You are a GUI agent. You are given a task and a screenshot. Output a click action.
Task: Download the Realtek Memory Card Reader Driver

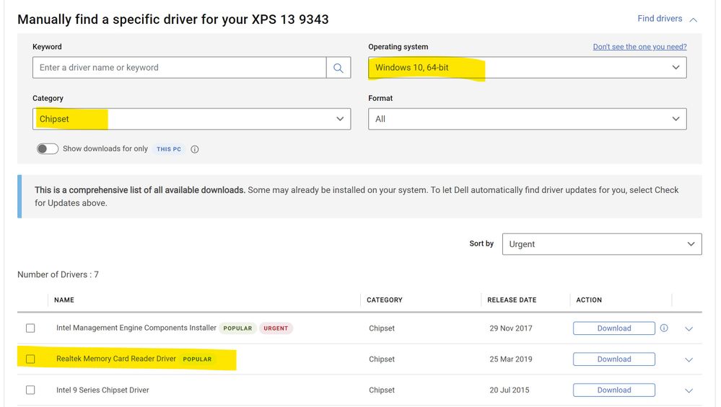614,359
